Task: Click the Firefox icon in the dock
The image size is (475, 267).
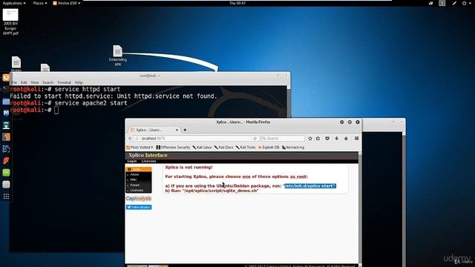Action: pyautogui.click(x=6, y=78)
